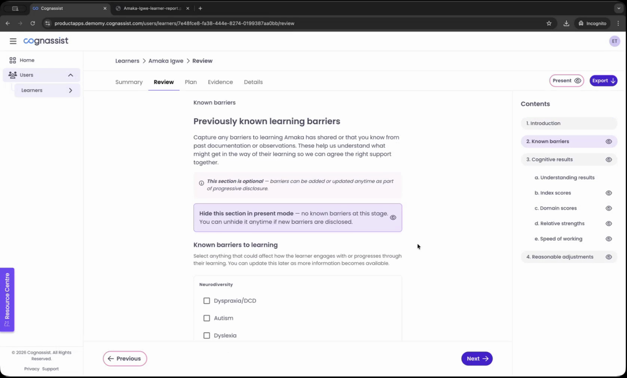The height and width of the screenshot is (378, 627).
Task: Select Home in the sidebar
Action: (x=26, y=60)
